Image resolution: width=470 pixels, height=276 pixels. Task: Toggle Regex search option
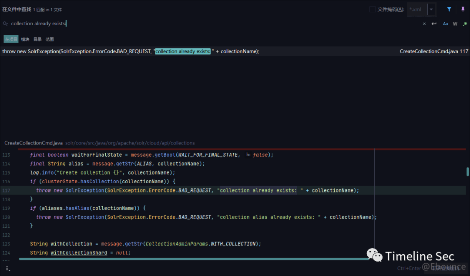click(x=465, y=24)
